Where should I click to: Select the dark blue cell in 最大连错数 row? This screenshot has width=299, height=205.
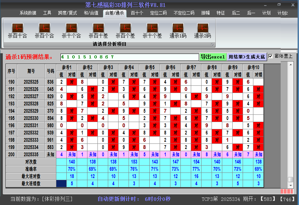pos(62,184)
